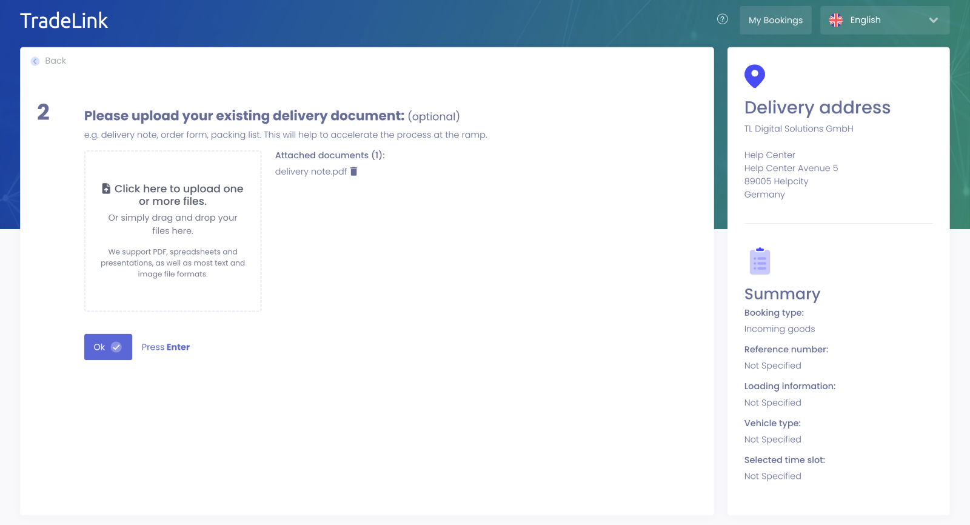Open My Bookings page
Screen dimensions: 970x525
tap(775, 20)
